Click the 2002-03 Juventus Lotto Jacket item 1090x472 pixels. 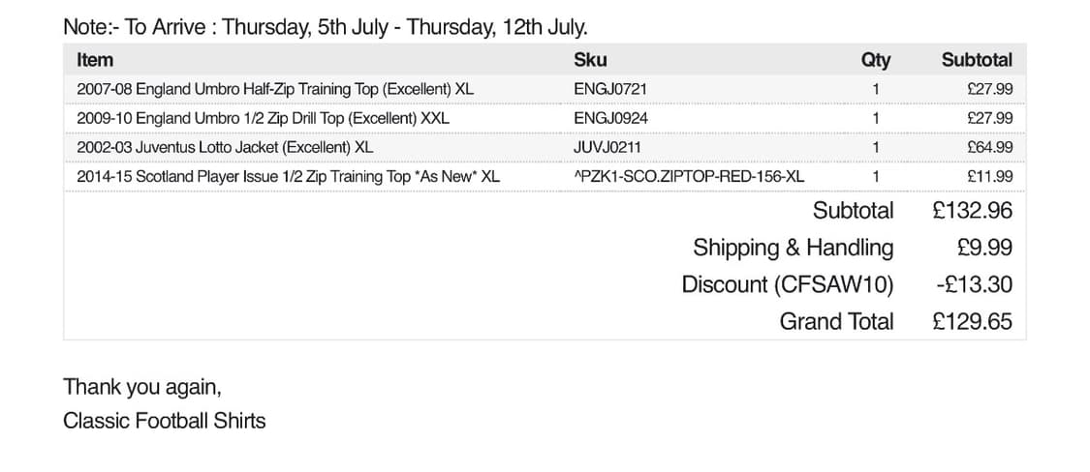click(225, 147)
